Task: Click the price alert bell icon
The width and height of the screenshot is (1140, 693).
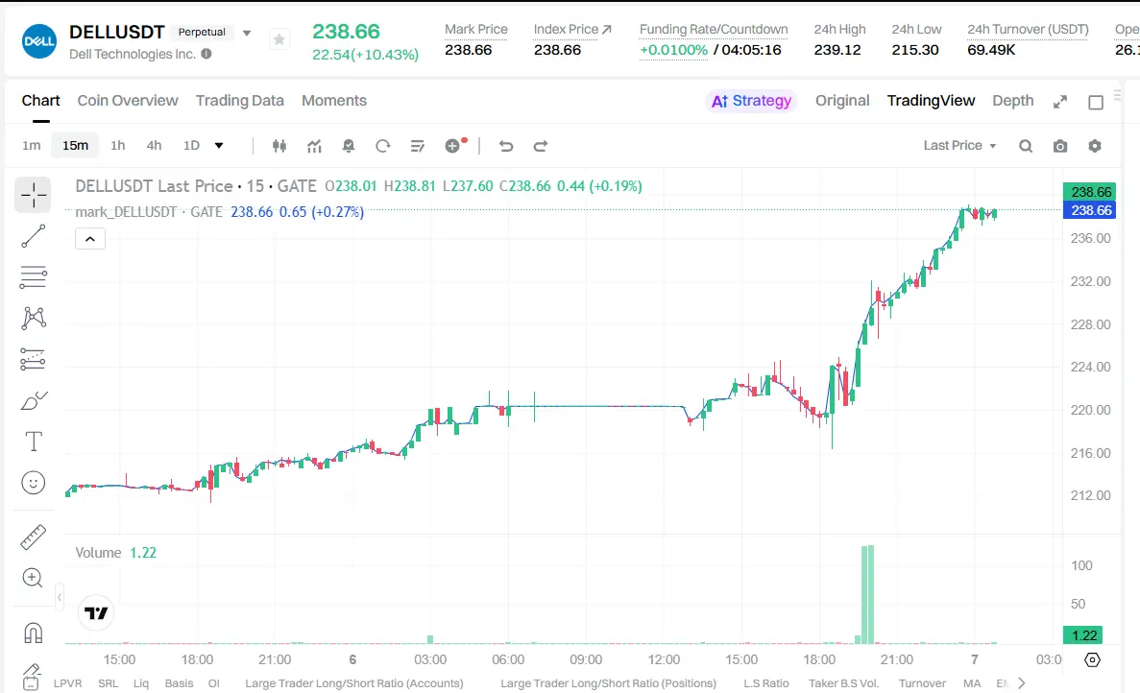Action: [x=349, y=146]
